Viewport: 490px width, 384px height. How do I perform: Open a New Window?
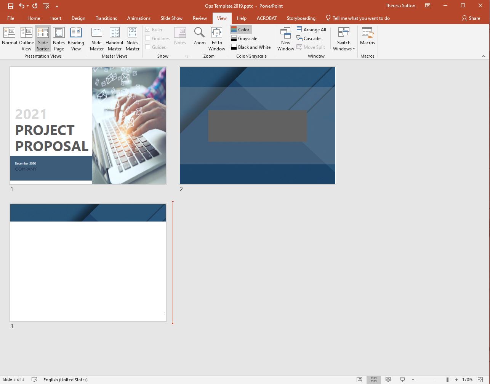[286, 38]
